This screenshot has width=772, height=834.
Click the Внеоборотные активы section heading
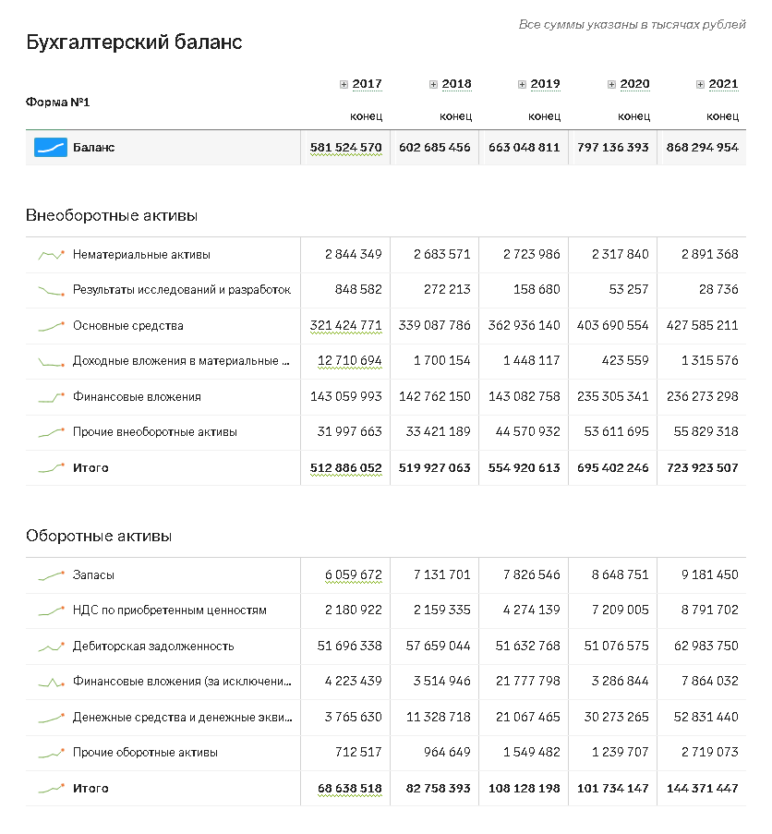click(x=112, y=215)
